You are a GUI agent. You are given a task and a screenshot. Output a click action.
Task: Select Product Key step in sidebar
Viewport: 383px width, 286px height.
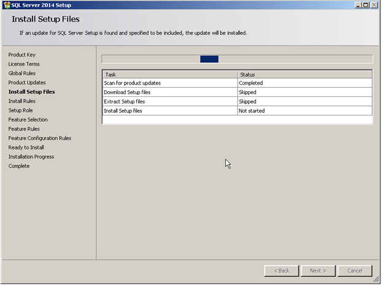tap(22, 55)
